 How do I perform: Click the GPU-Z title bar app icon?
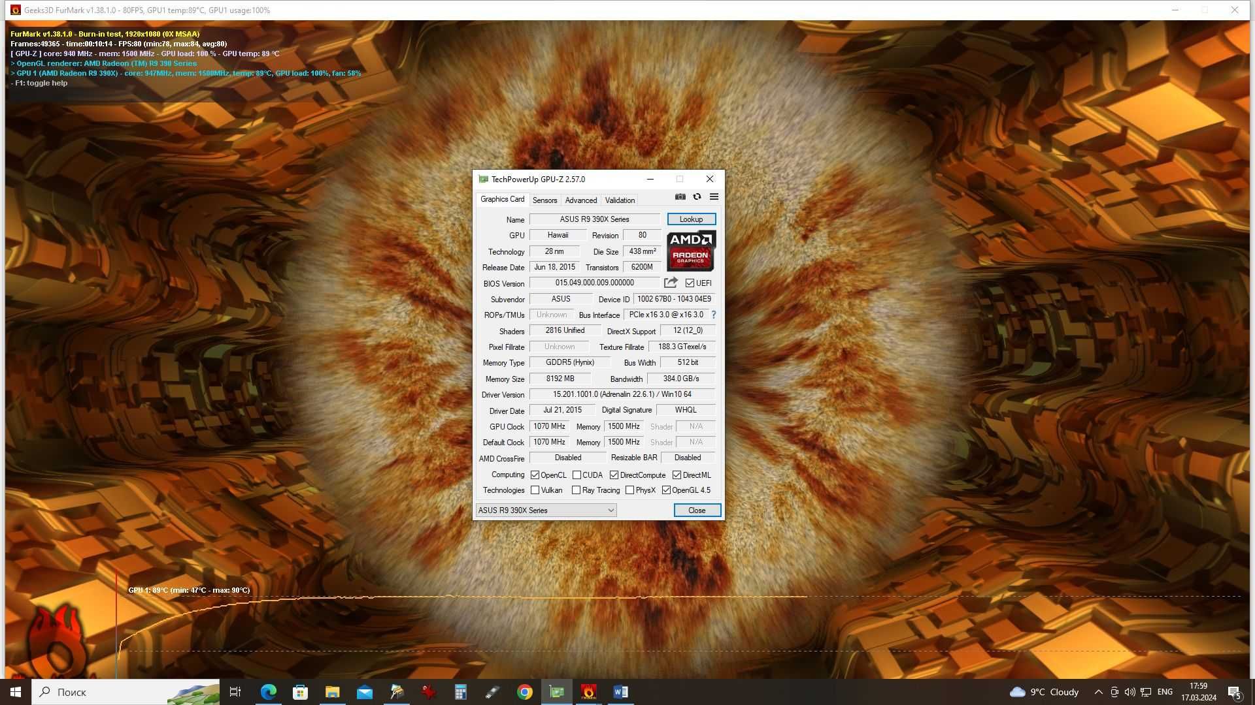483,180
